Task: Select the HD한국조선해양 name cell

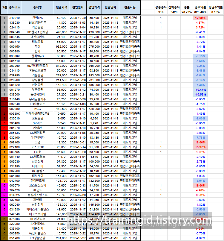Action: [x=38, y=32]
